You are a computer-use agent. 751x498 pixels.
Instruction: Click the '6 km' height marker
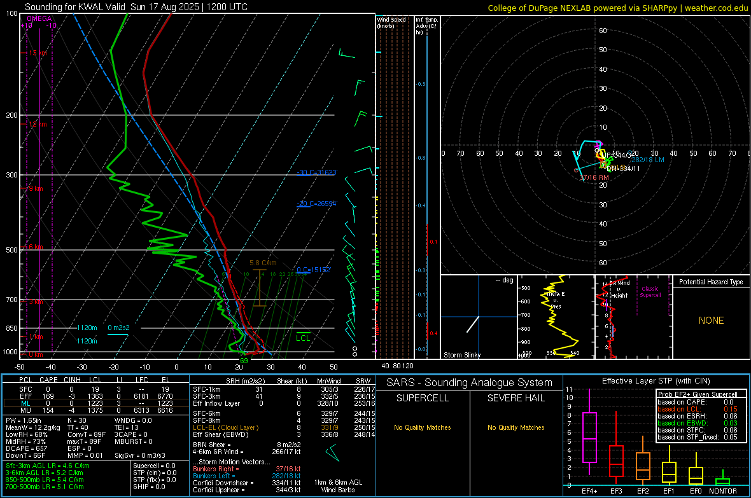click(x=36, y=247)
